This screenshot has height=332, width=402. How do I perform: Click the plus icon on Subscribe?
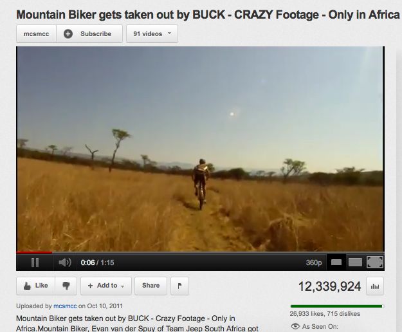pyautogui.click(x=68, y=34)
